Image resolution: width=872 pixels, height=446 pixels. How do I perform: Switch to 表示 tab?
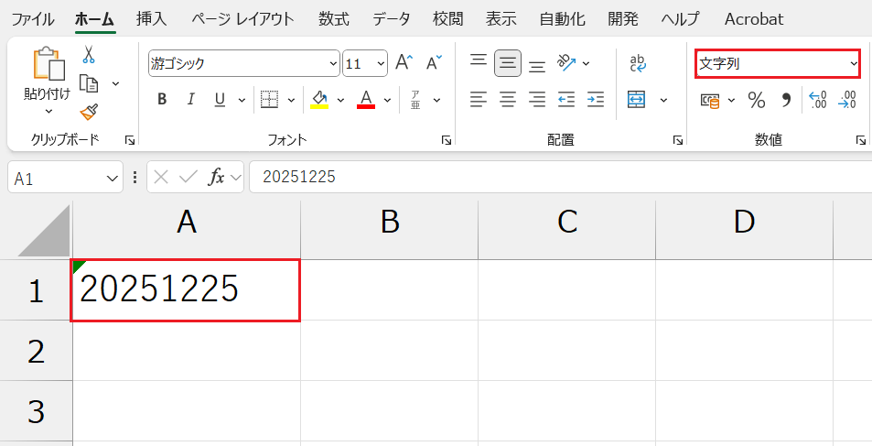point(501,19)
